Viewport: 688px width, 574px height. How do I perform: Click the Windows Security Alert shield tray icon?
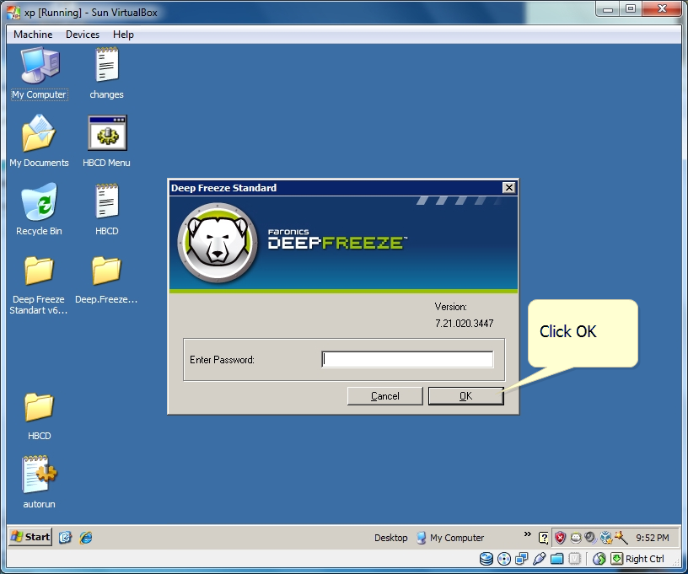[561, 537]
